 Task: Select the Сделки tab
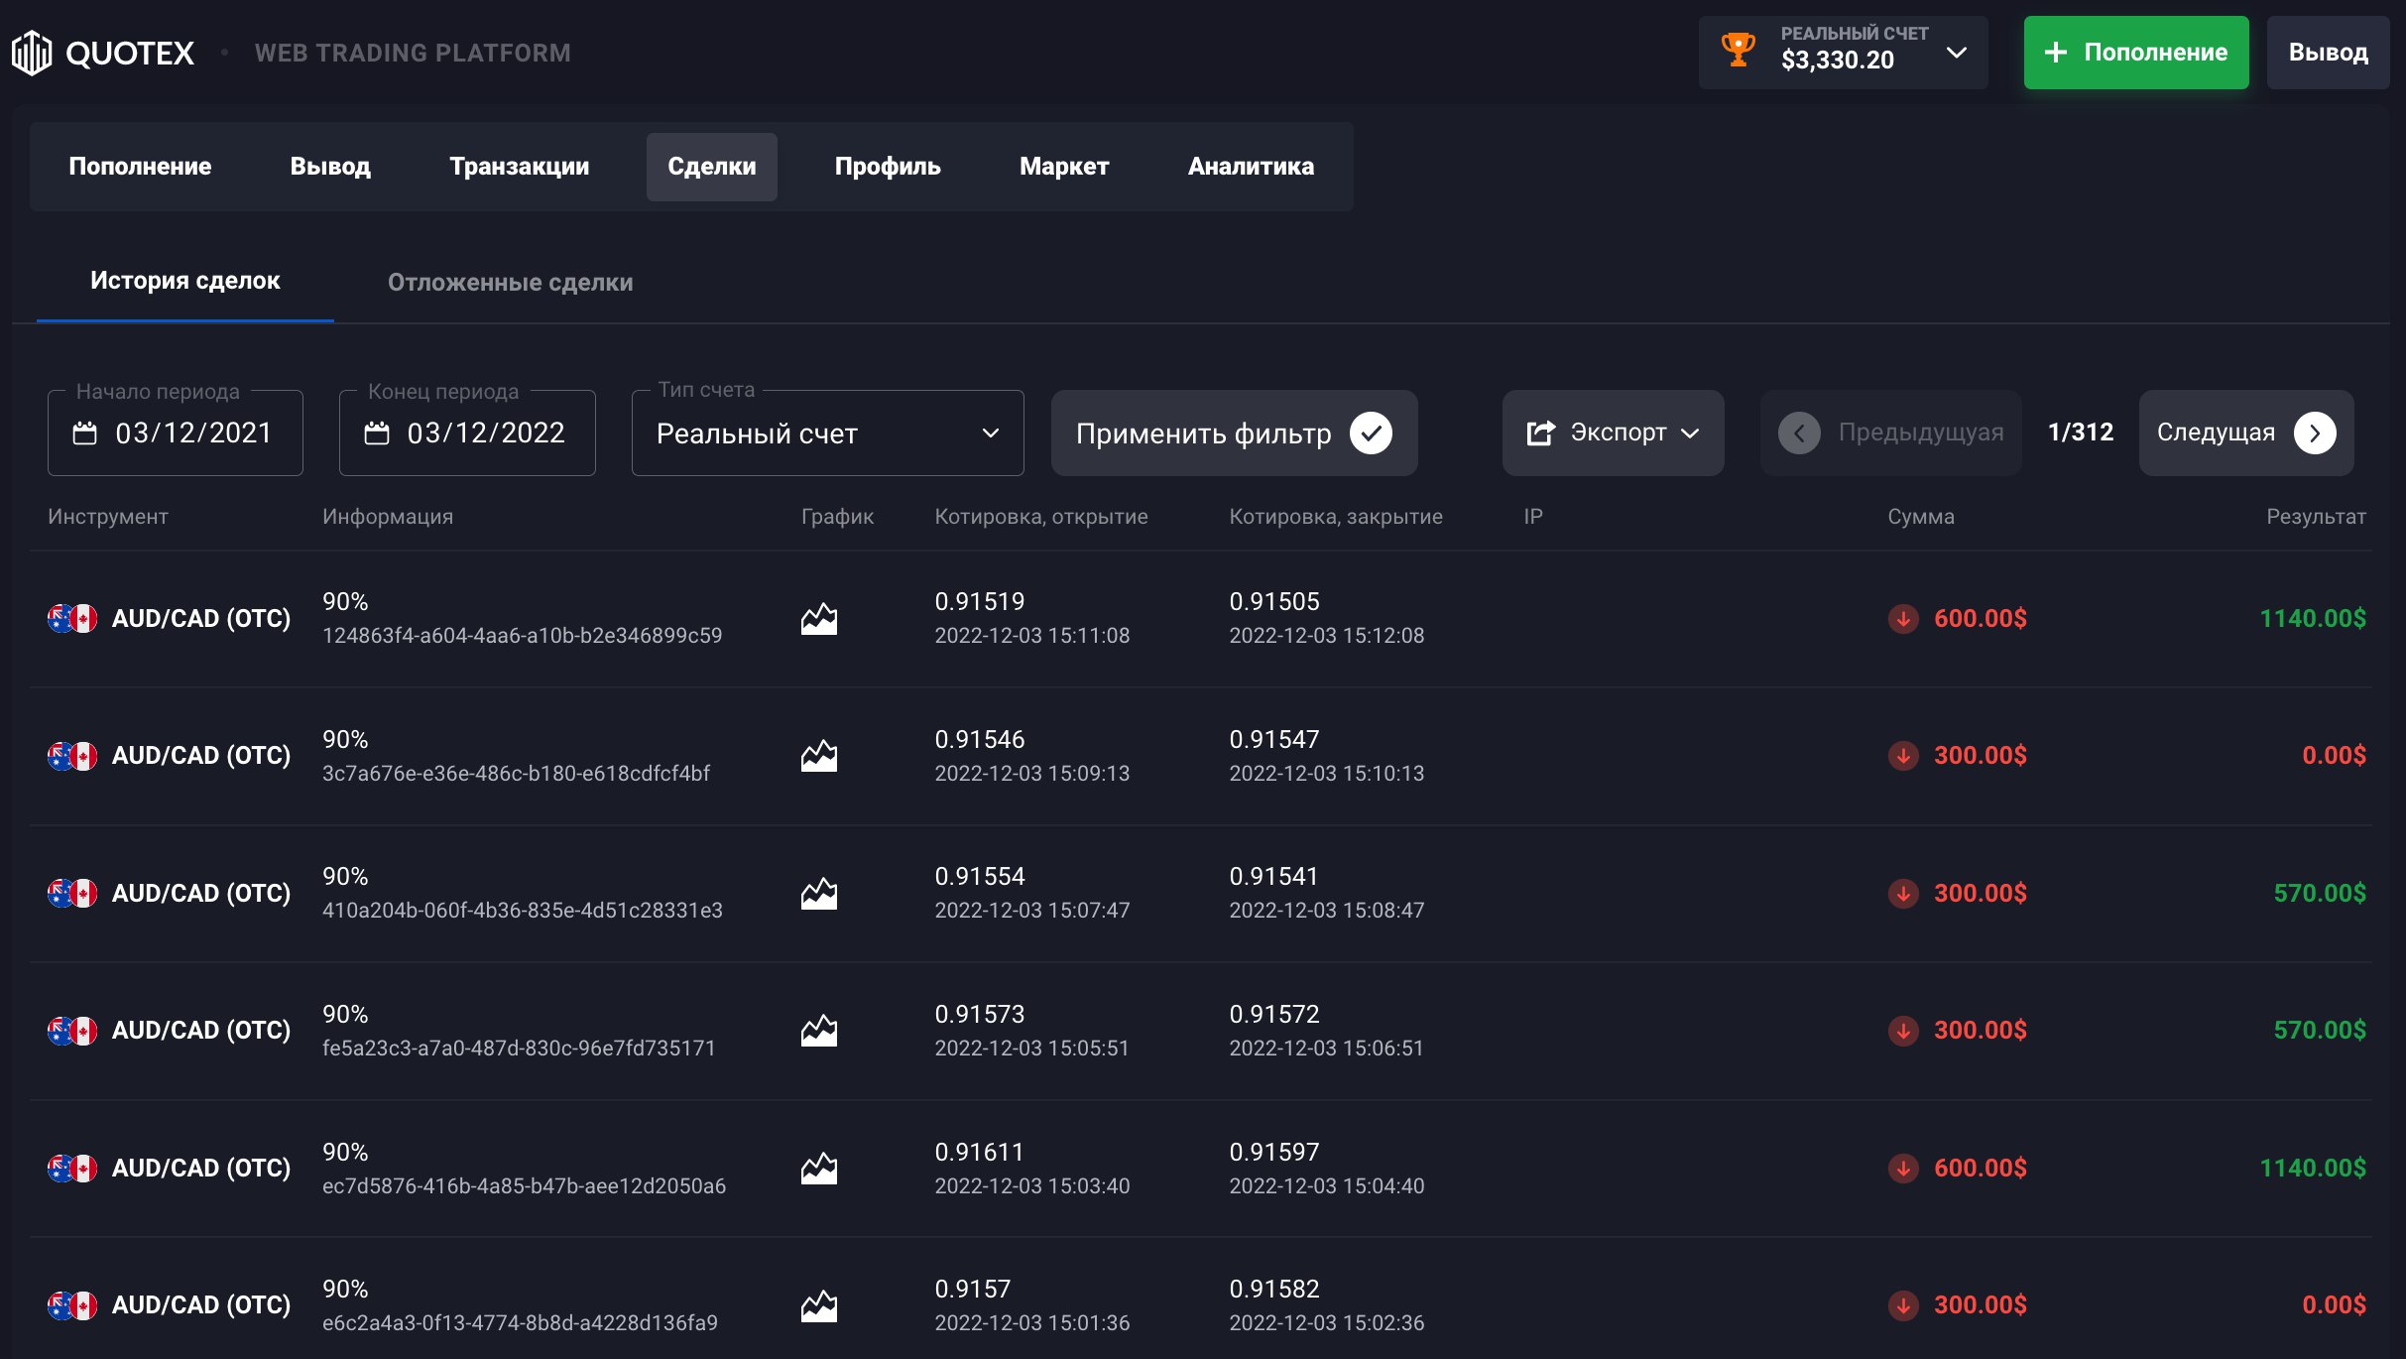click(x=712, y=167)
